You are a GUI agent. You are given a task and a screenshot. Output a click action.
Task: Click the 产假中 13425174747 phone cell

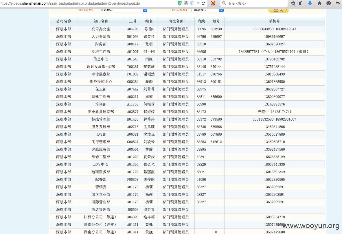click(274, 112)
